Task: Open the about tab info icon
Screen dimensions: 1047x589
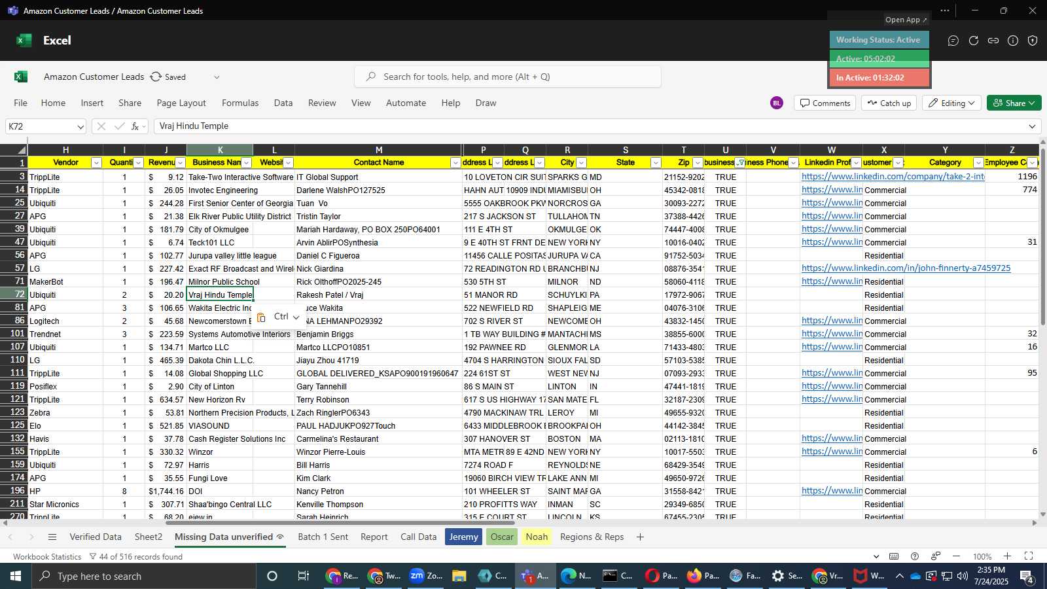Action: [1013, 41]
